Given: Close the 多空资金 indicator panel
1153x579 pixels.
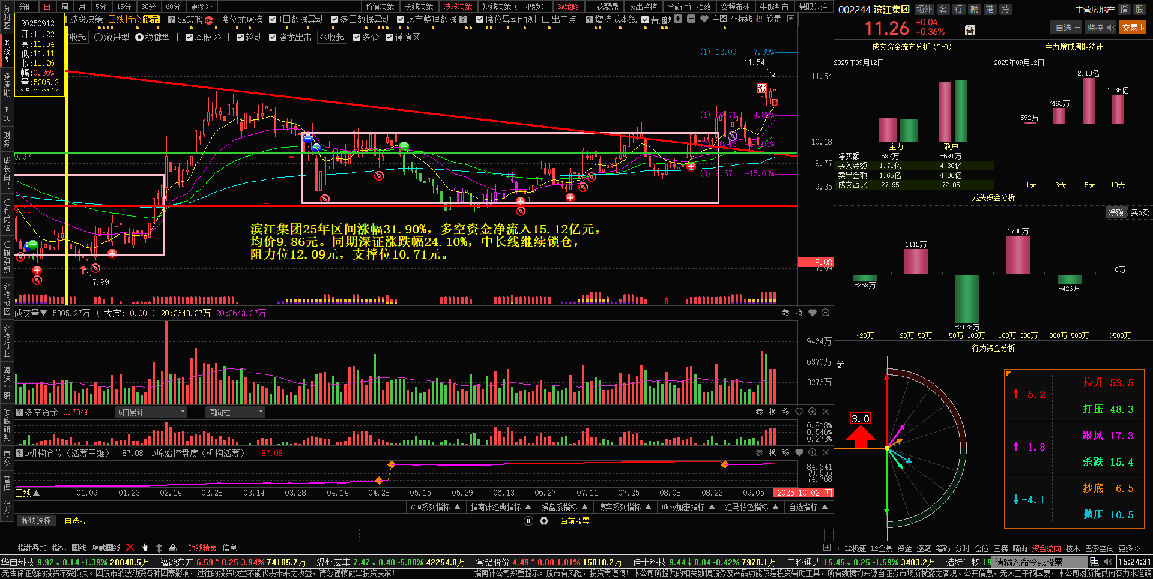Looking at the screenshot, I should point(826,412).
